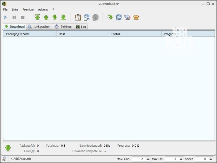217x163 pixels.
Task: Click the globe network icon in toolbar
Action: 127,17
